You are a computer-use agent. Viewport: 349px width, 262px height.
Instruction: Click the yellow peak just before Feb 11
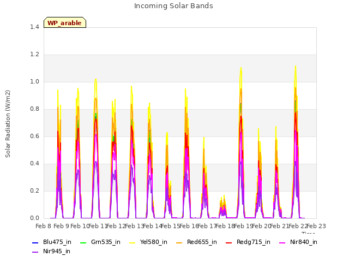(x=96, y=80)
